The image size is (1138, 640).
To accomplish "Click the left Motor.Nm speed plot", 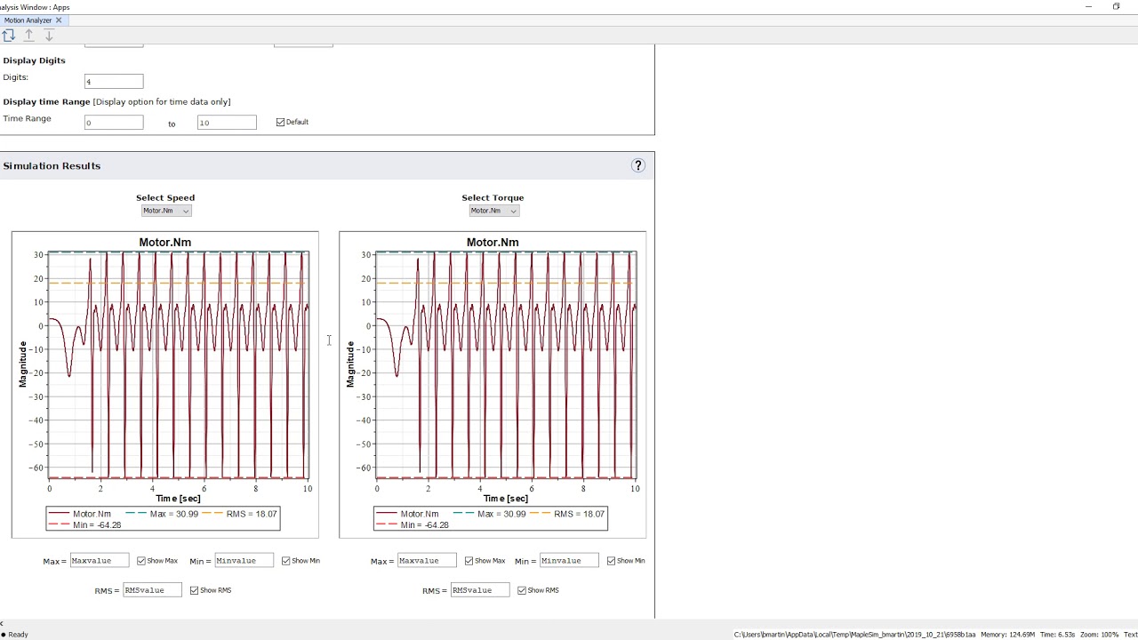I will [x=165, y=384].
